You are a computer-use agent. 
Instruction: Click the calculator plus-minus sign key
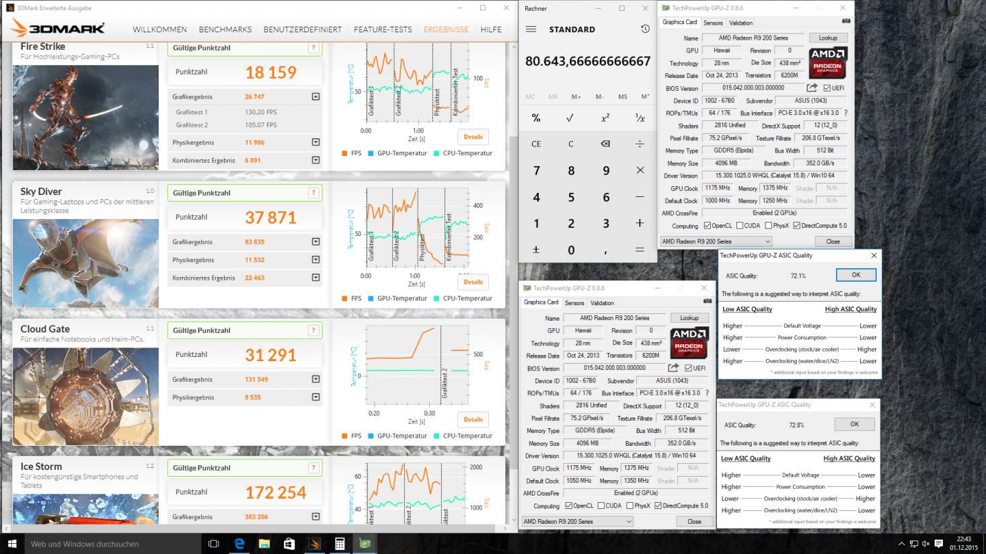click(x=536, y=249)
